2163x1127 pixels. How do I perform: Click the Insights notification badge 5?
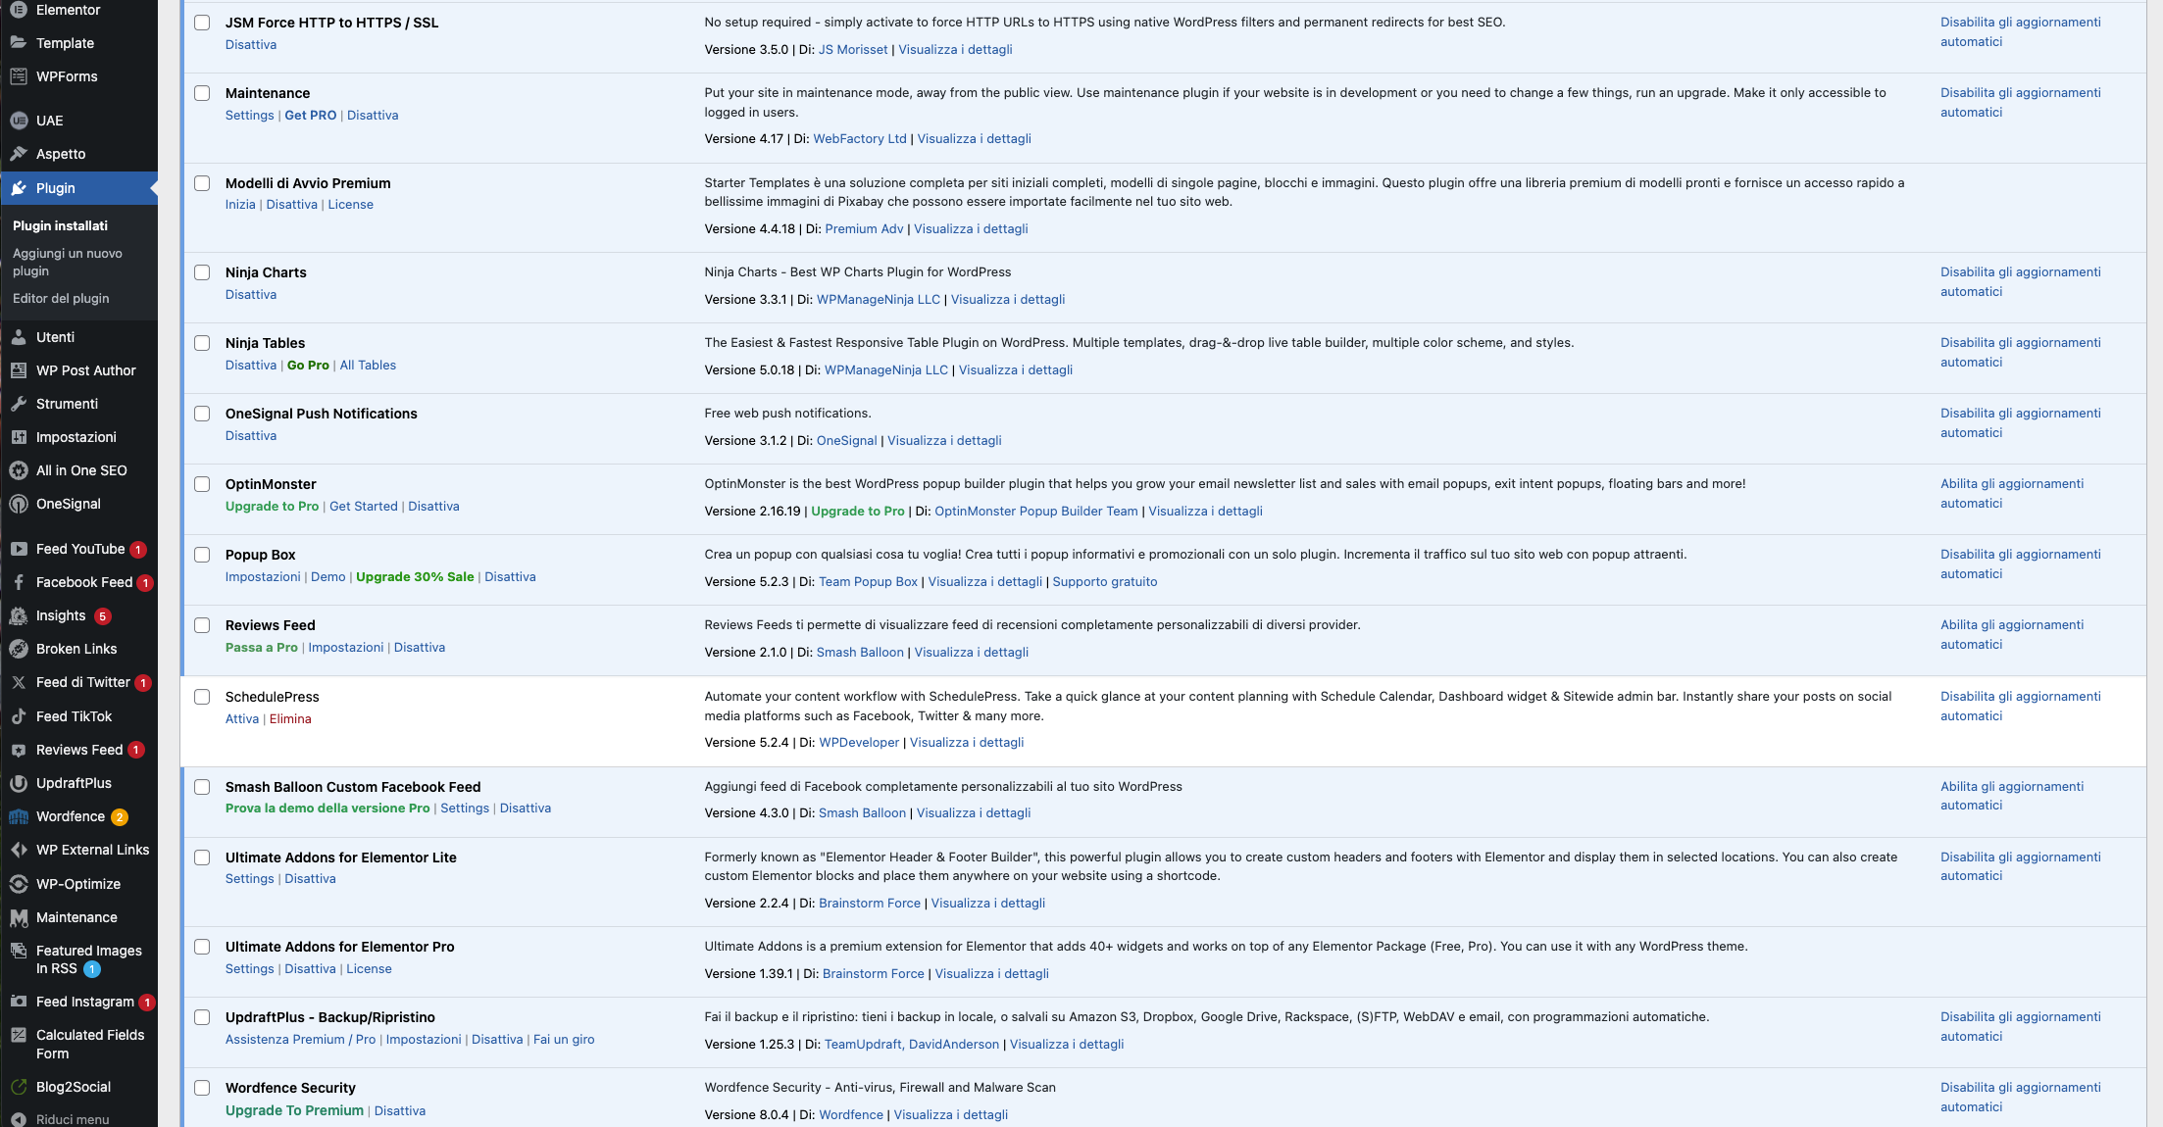pyautogui.click(x=103, y=616)
